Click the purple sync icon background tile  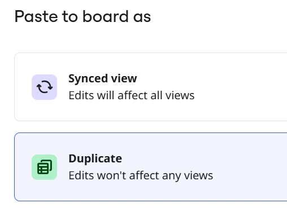click(45, 87)
